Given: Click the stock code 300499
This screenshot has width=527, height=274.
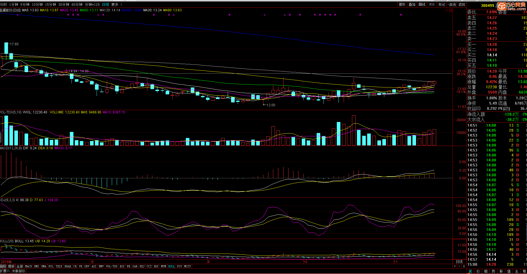Looking at the screenshot, I should click(487, 6).
